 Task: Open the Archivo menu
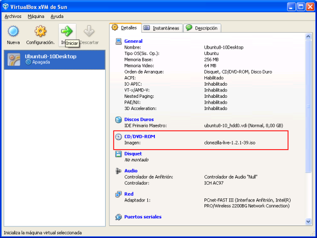[13, 16]
